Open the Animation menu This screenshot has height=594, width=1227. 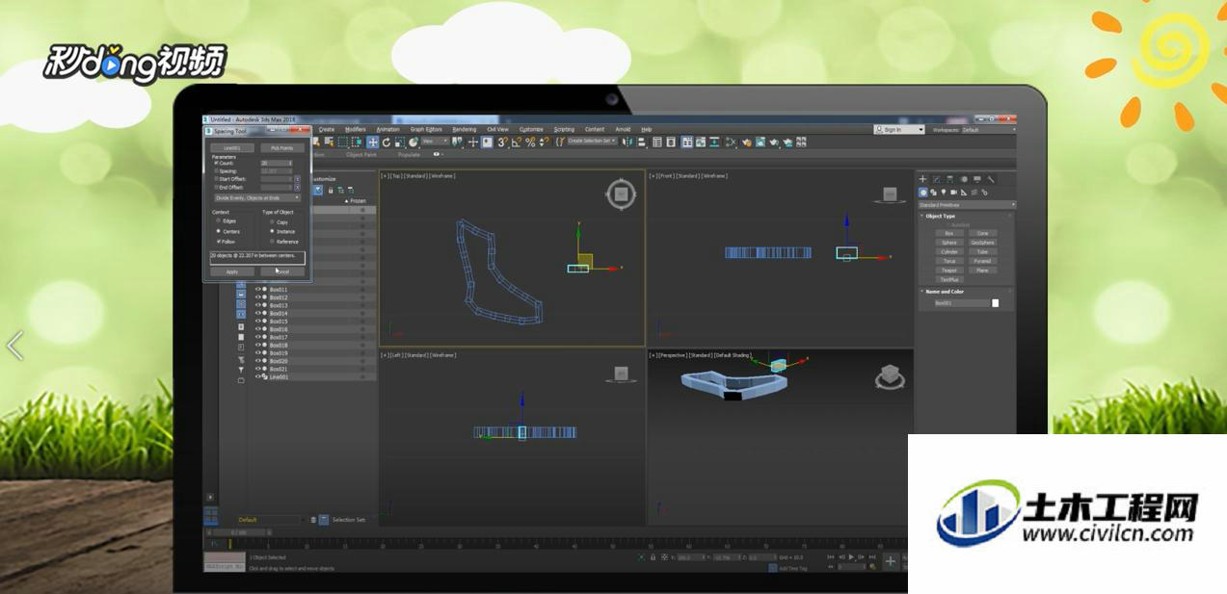point(387,129)
